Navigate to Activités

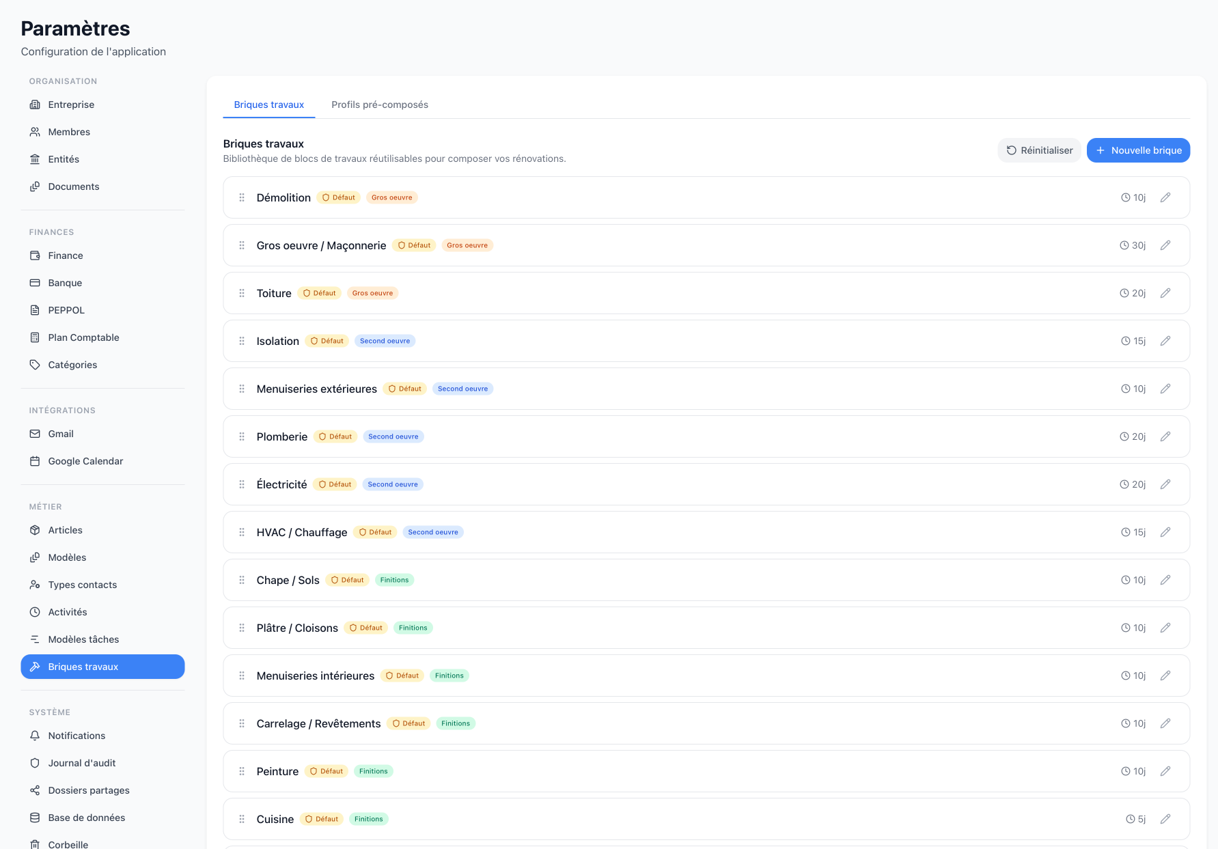(x=102, y=612)
